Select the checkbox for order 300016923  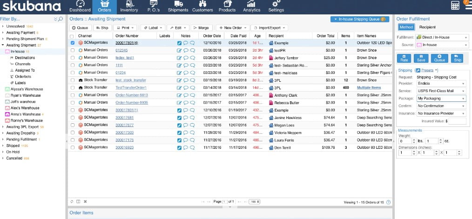click(72, 147)
